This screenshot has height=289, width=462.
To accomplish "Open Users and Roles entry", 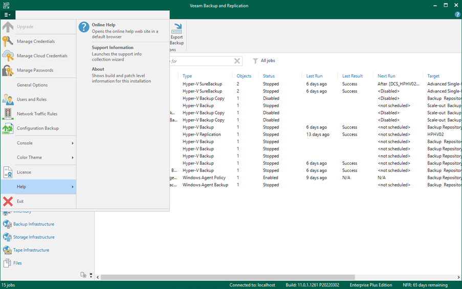I will coord(38,99).
